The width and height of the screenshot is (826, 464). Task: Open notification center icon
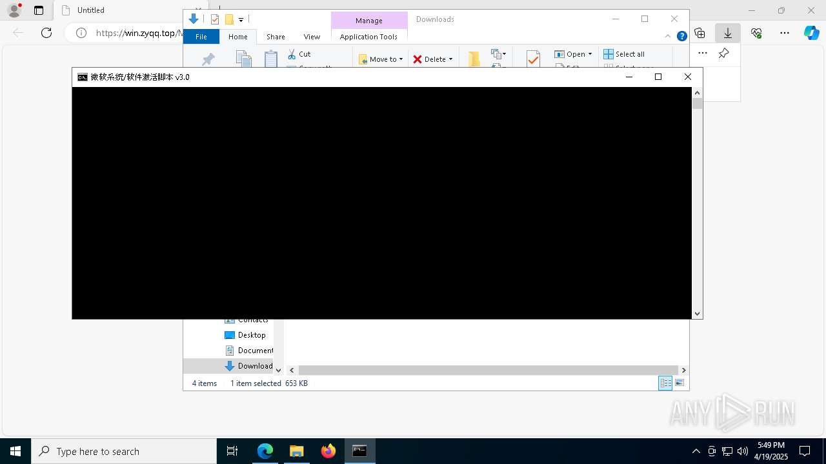[805, 451]
